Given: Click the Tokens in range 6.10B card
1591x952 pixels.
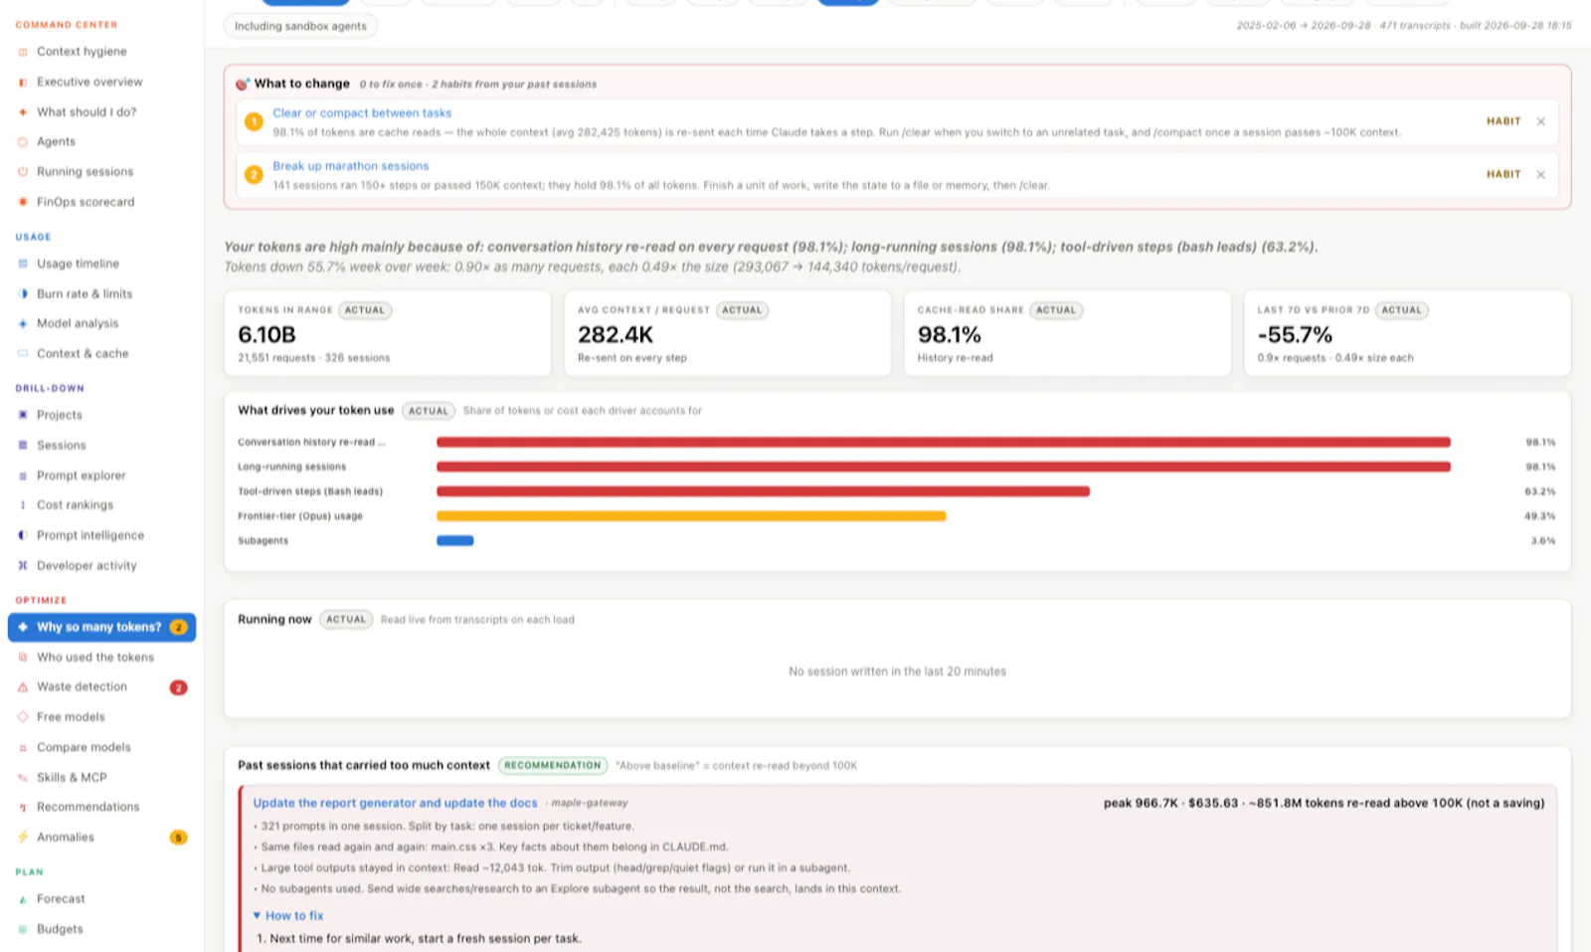Looking at the screenshot, I should coord(388,333).
